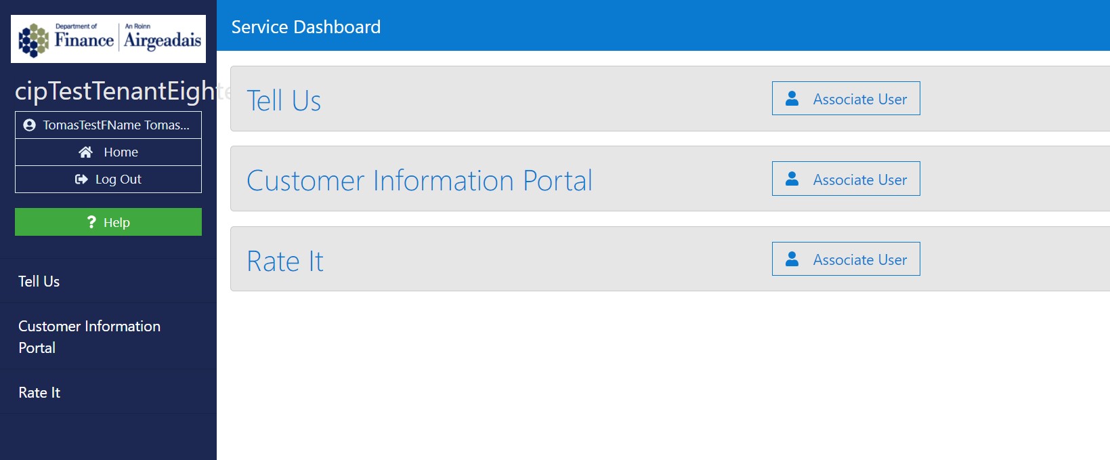
Task: Go Home via the sidebar button
Action: [x=108, y=152]
